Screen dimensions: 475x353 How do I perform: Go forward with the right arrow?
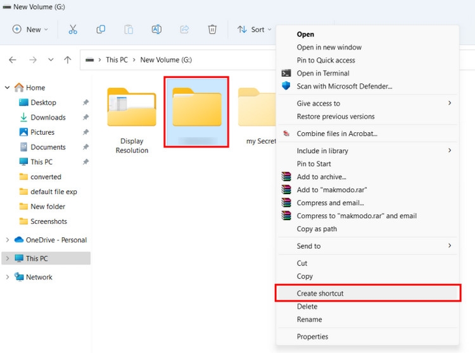(33, 60)
